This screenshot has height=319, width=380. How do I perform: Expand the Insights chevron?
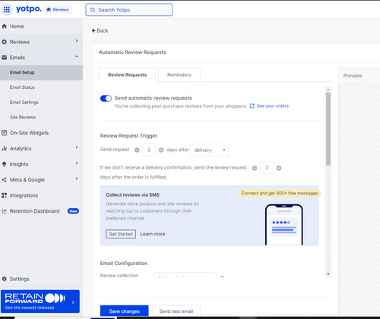coord(77,163)
